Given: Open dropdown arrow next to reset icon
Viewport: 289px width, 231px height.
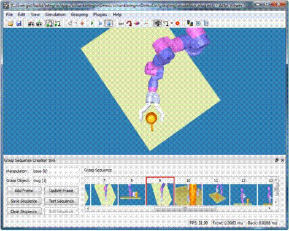Looking at the screenshot, I should tap(76, 23).
